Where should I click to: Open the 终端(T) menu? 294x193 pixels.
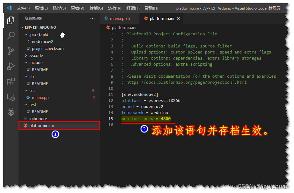(133, 8)
